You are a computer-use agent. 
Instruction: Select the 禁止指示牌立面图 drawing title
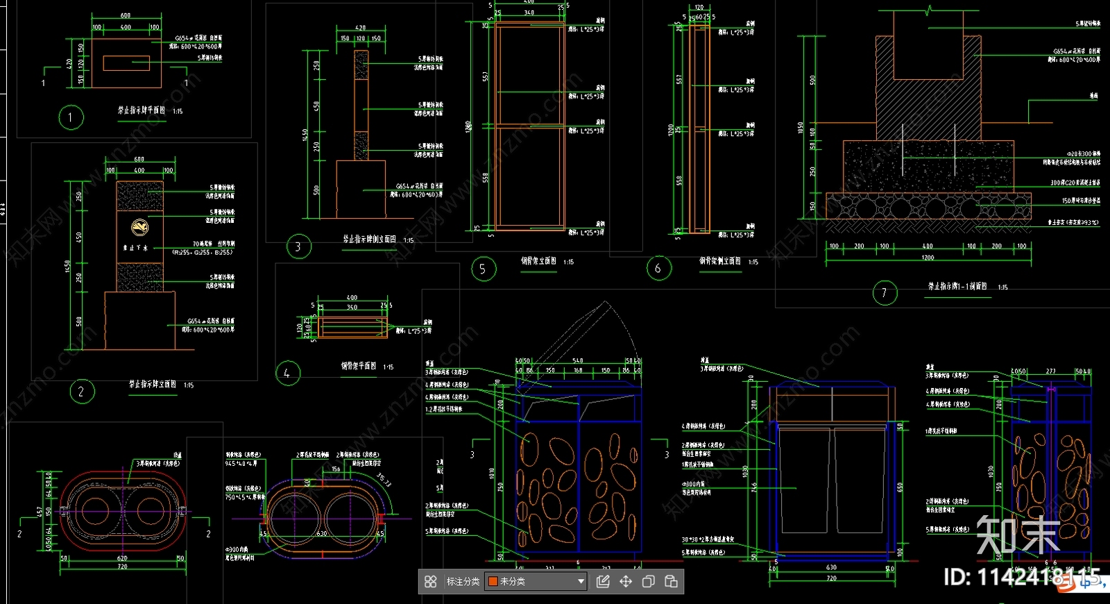pyautogui.click(x=152, y=384)
